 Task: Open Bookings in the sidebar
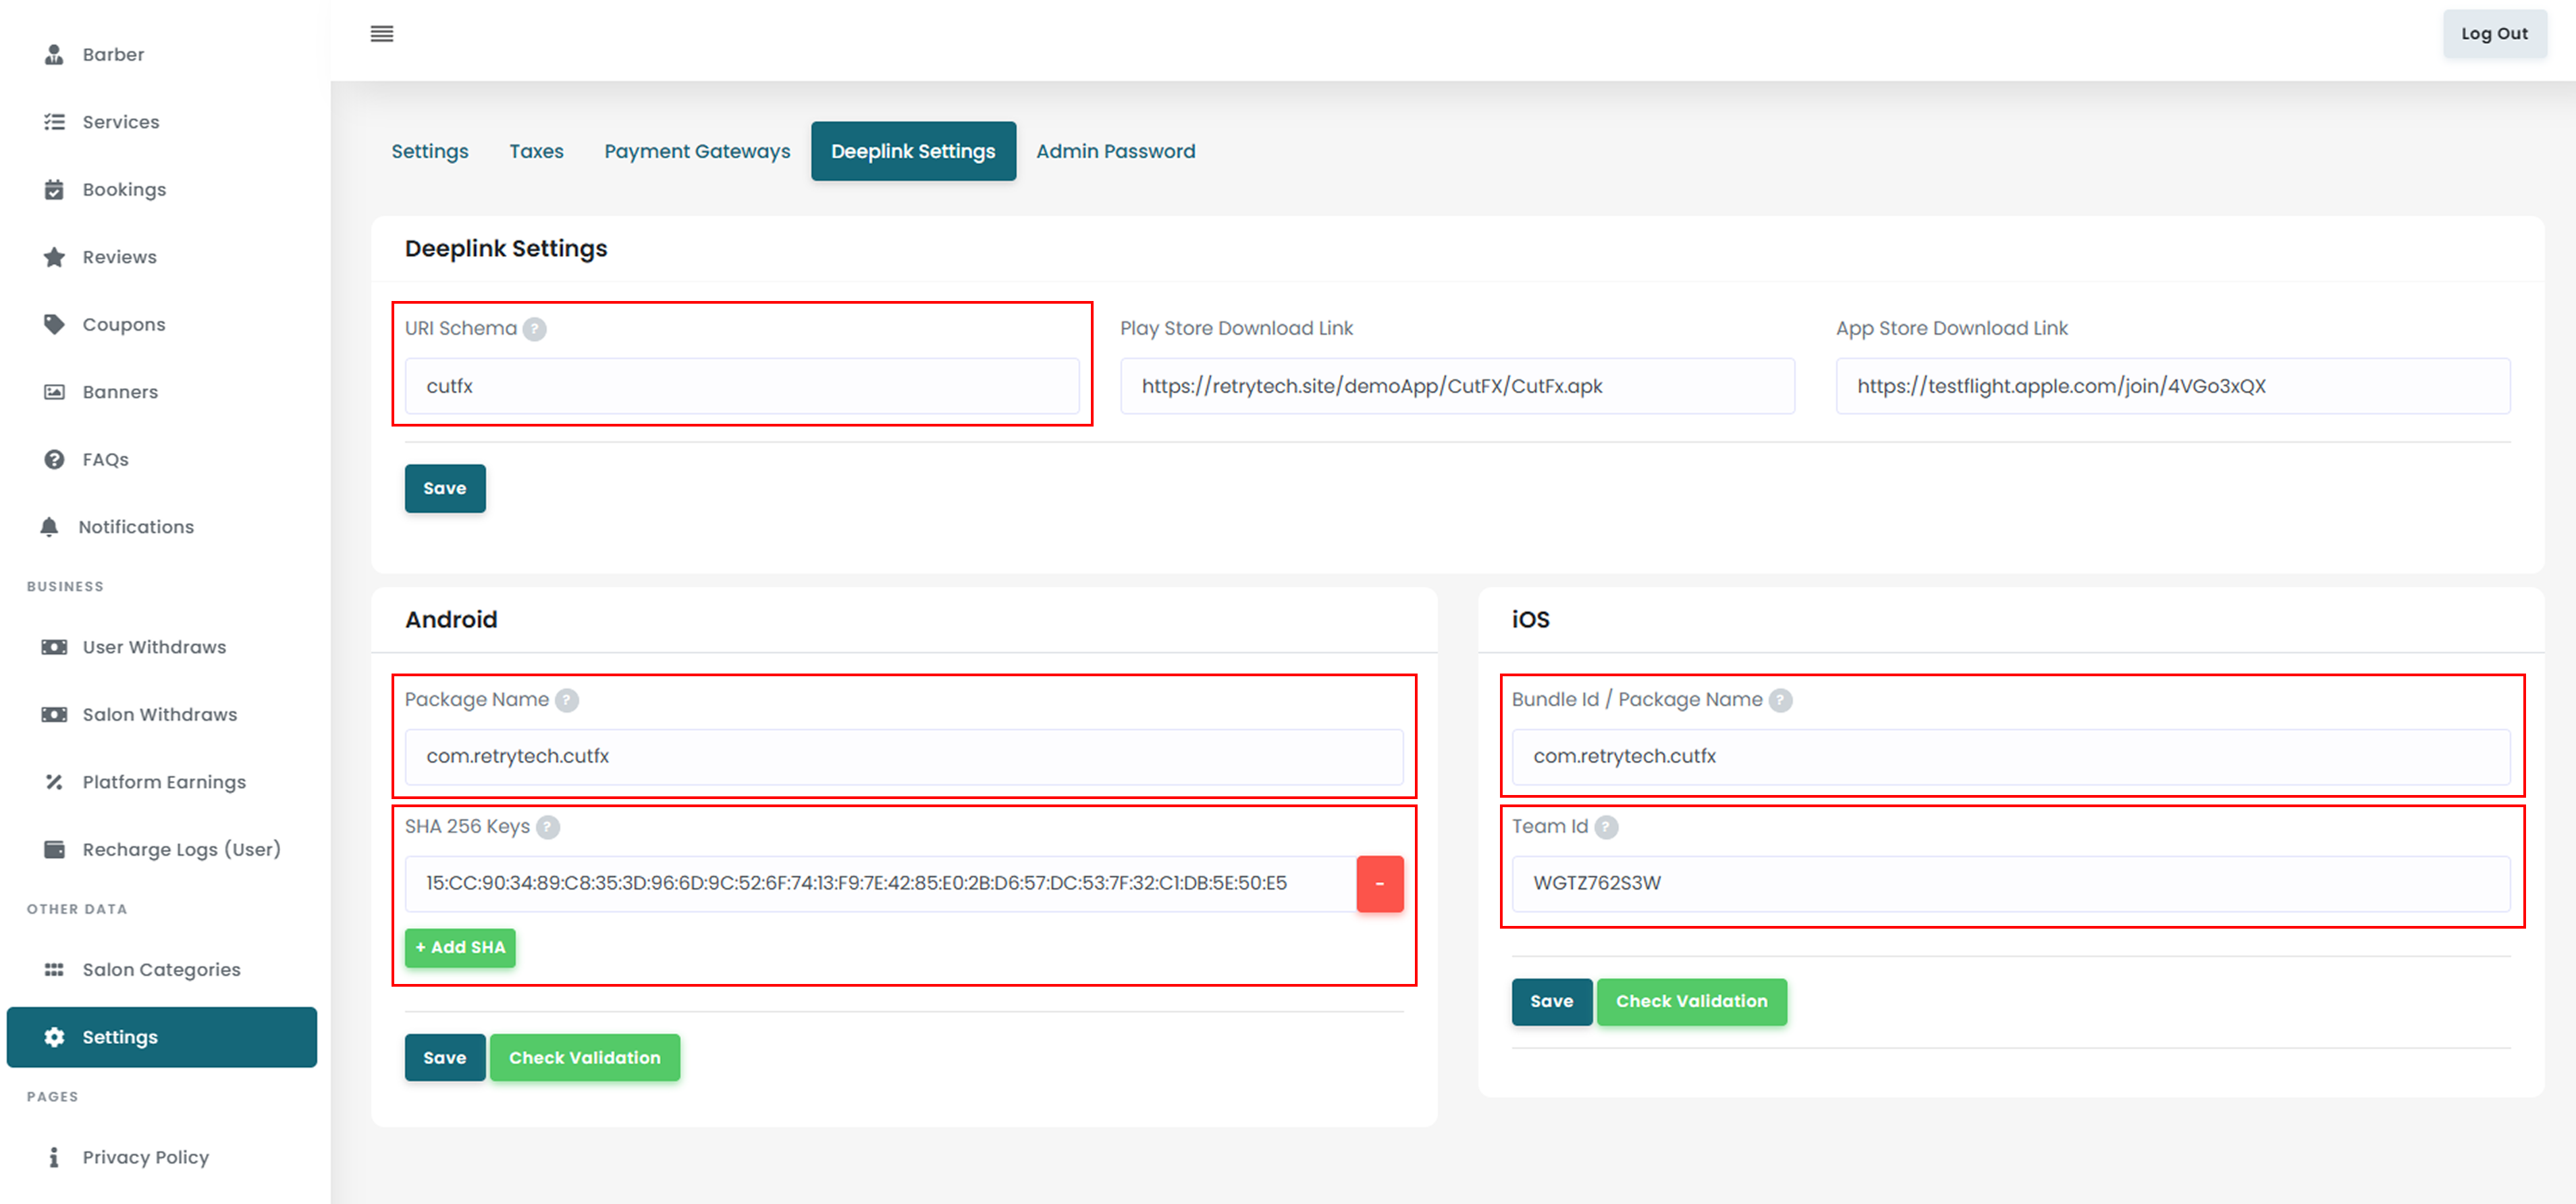[124, 190]
